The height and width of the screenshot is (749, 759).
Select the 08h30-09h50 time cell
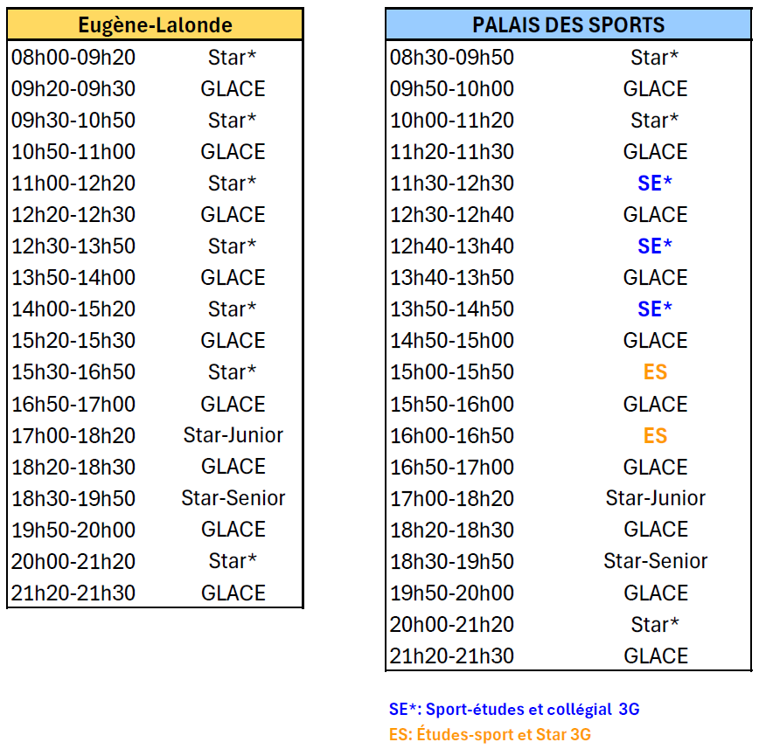click(x=452, y=58)
